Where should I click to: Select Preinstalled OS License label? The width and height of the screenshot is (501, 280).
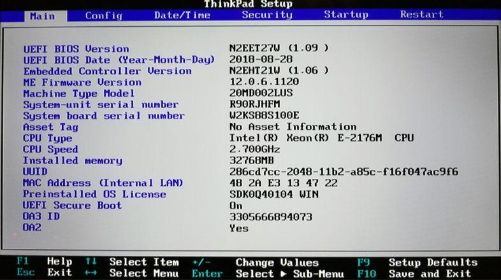[x=94, y=194]
